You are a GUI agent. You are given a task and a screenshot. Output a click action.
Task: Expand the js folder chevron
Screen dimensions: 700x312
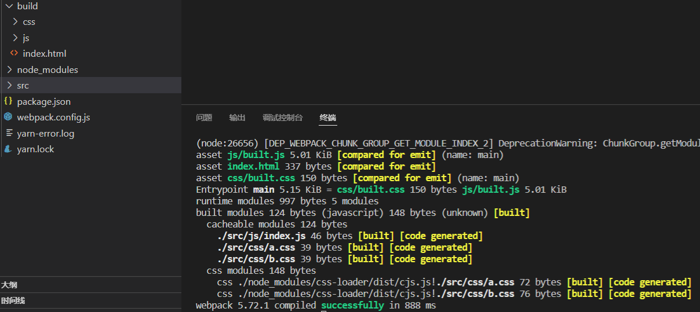(x=15, y=38)
